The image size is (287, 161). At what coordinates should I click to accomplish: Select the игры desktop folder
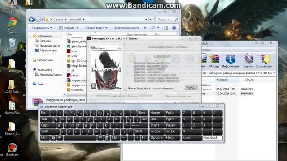[12, 66]
